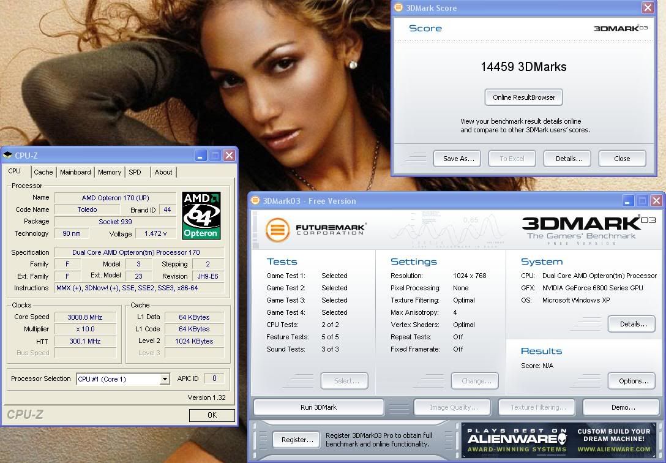Click the 3DMark03 Free Version title icon
This screenshot has width=666, height=463.
255,200
